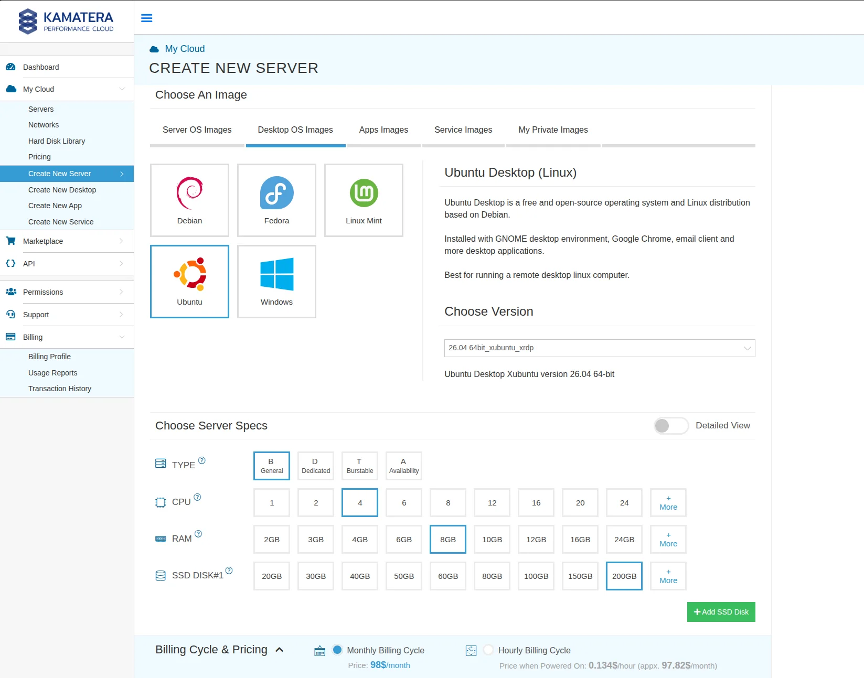Screen dimensions: 864x678
Task: Open Servers in the sidebar
Action: point(41,109)
